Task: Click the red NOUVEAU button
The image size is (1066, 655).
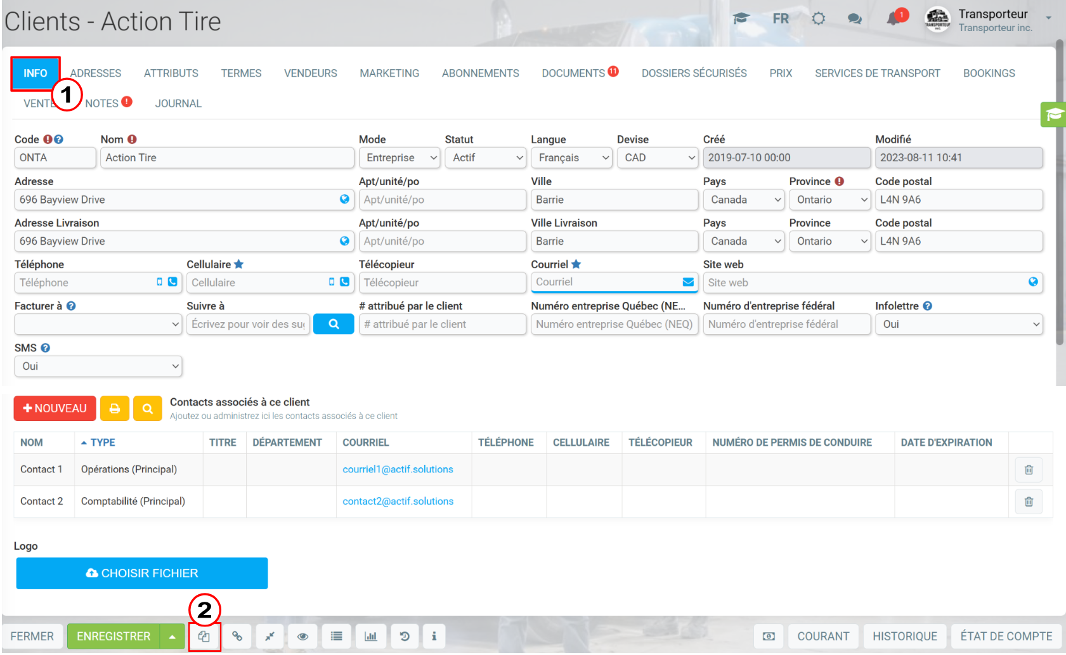Action: [55, 408]
